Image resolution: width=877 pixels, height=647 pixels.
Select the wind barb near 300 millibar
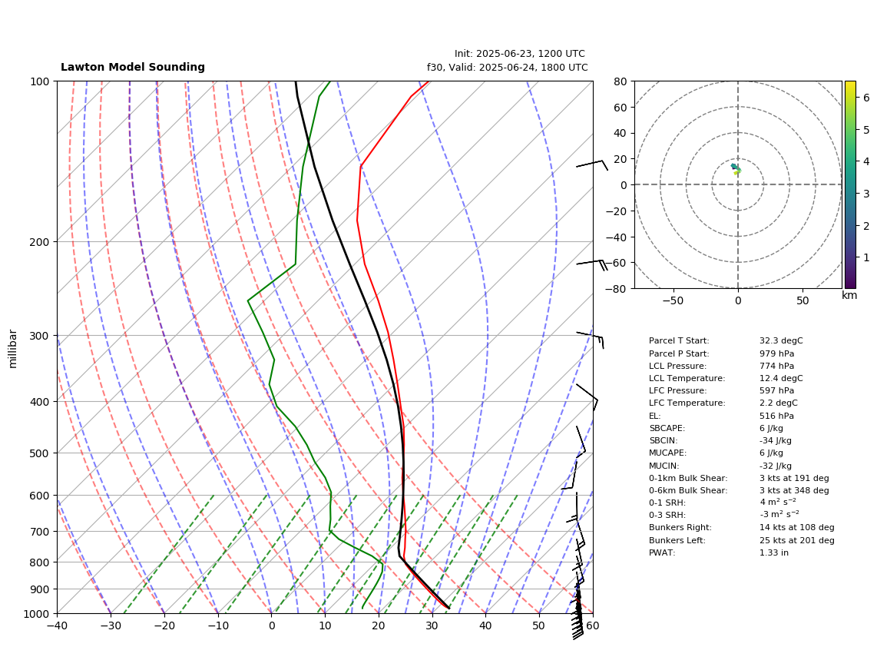(590, 339)
